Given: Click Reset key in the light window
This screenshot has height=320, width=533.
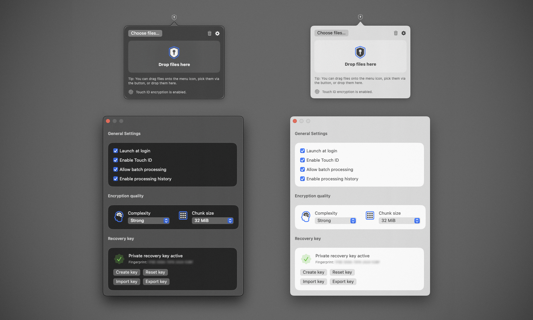Looking at the screenshot, I should click(x=342, y=272).
